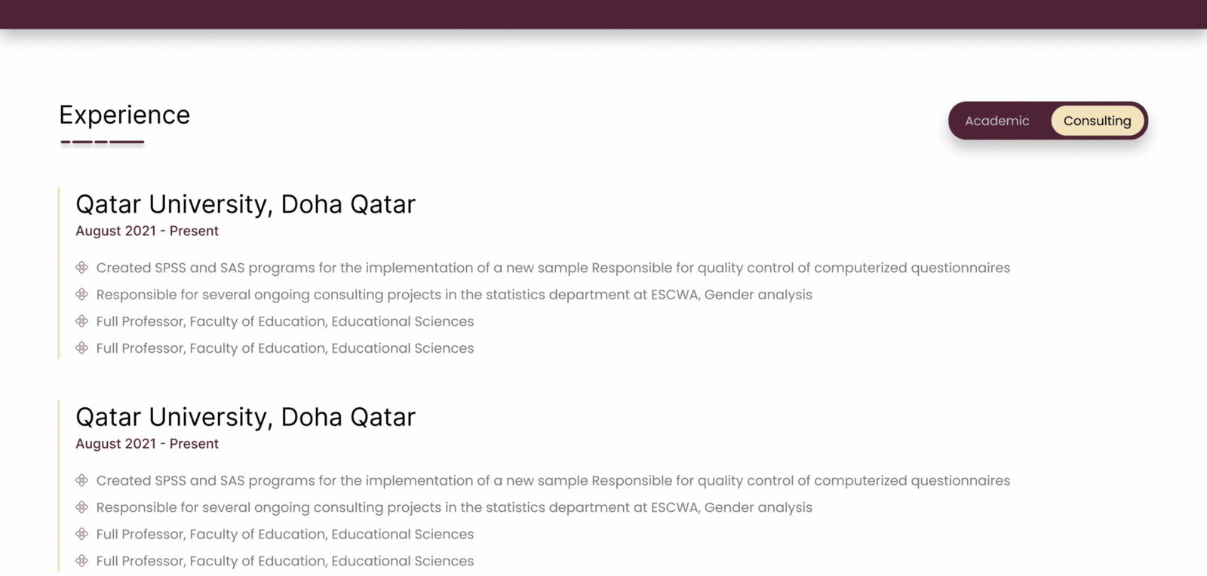Click the Experience section heading
The image size is (1207, 576).
pos(124,115)
